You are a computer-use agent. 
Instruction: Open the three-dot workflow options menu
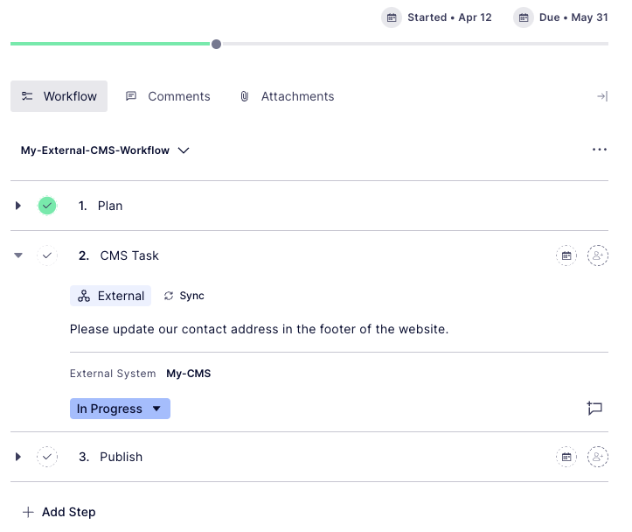point(599,150)
